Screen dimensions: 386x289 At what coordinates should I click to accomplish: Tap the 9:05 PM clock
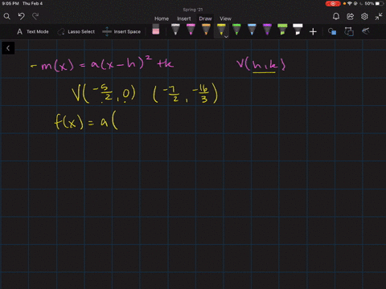point(10,3)
